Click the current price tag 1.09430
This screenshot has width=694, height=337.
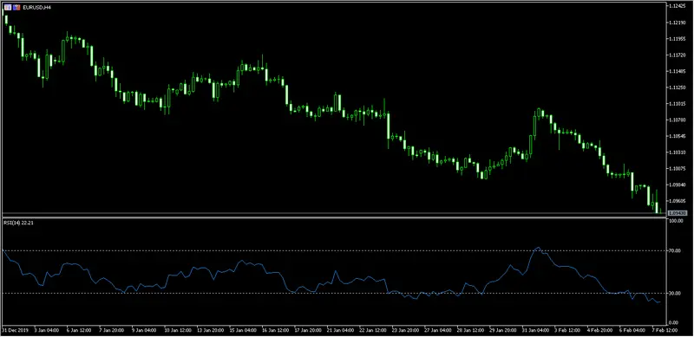coord(677,213)
